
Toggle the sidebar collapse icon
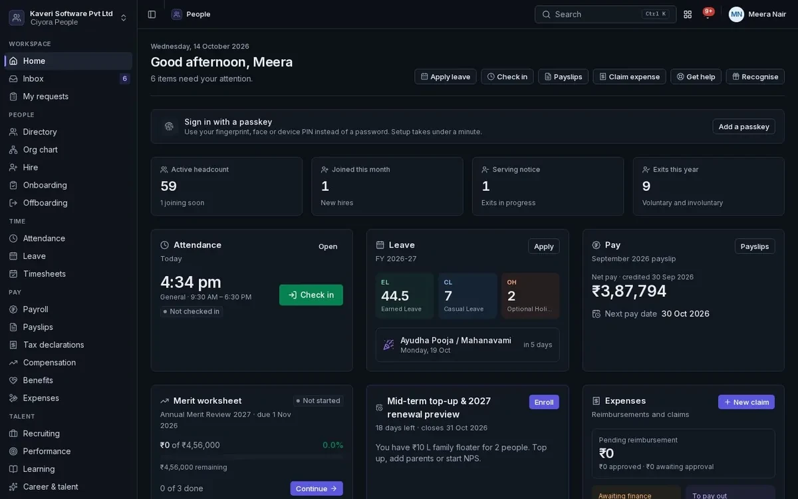point(152,14)
